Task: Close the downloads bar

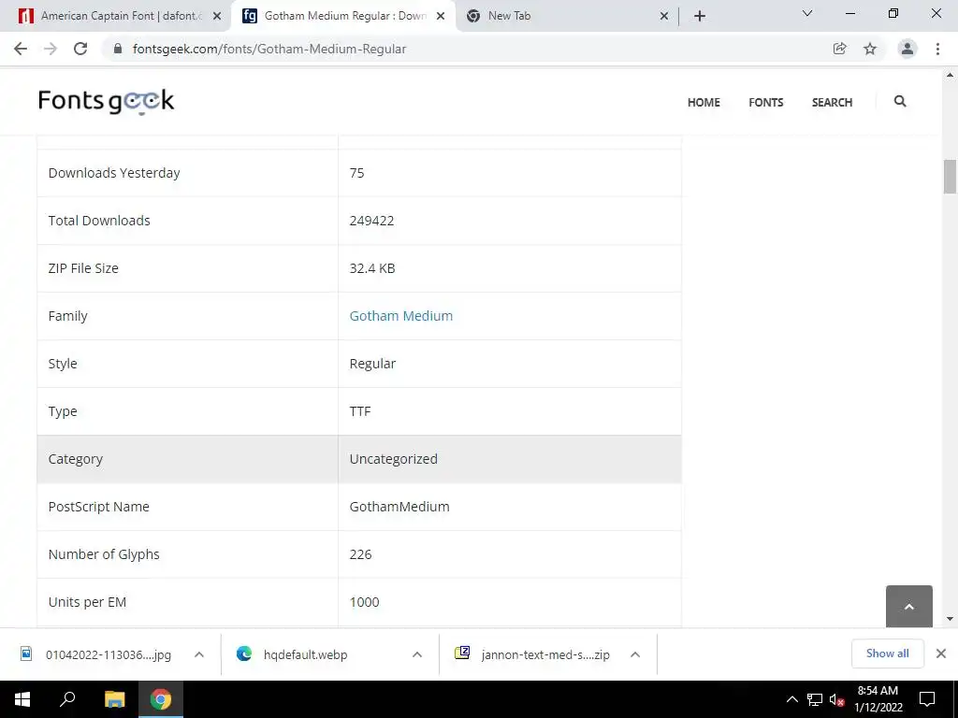Action: [x=941, y=653]
